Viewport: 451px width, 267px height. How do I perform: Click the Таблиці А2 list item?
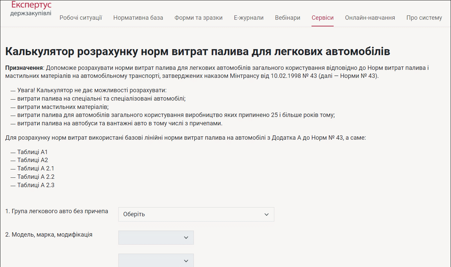(33, 160)
